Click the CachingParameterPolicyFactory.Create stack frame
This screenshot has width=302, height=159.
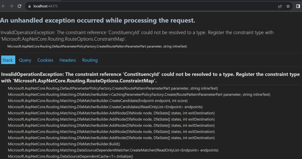[x=139, y=95]
